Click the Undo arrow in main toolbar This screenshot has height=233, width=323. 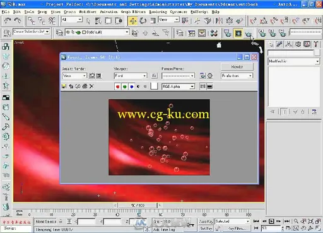pyautogui.click(x=8, y=21)
